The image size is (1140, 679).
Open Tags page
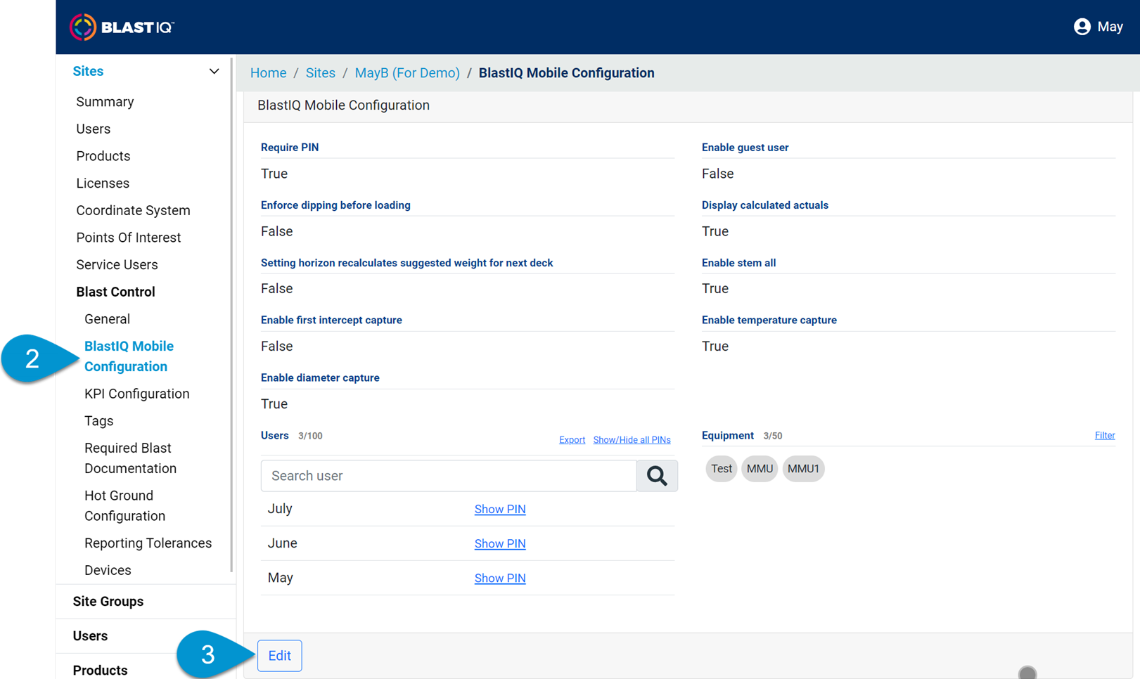point(98,421)
